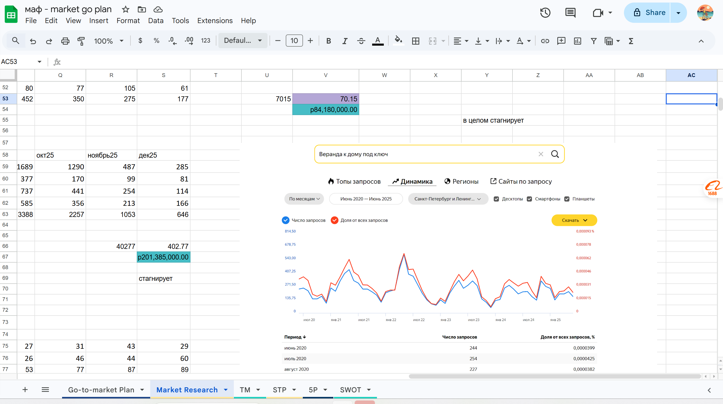Click the create filter icon
The height and width of the screenshot is (404, 723).
593,41
